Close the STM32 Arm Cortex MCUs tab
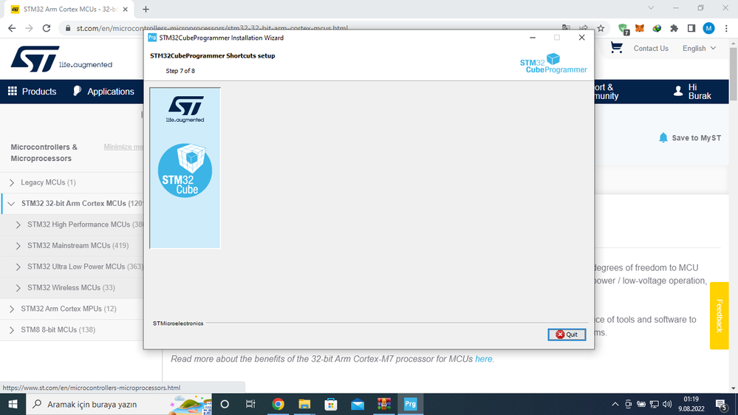The width and height of the screenshot is (738, 415). (125, 9)
